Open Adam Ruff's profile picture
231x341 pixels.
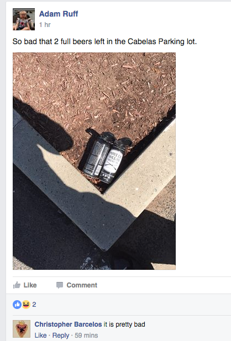coord(24,19)
